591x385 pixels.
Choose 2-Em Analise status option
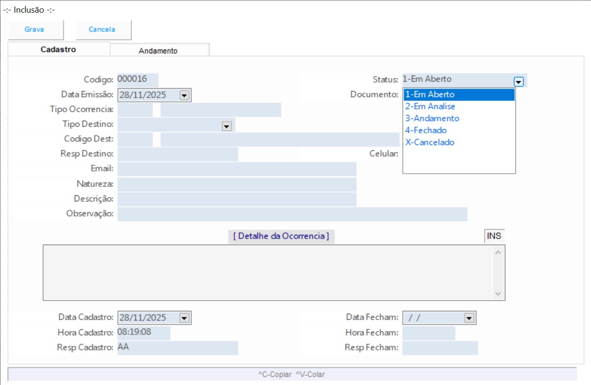(430, 107)
